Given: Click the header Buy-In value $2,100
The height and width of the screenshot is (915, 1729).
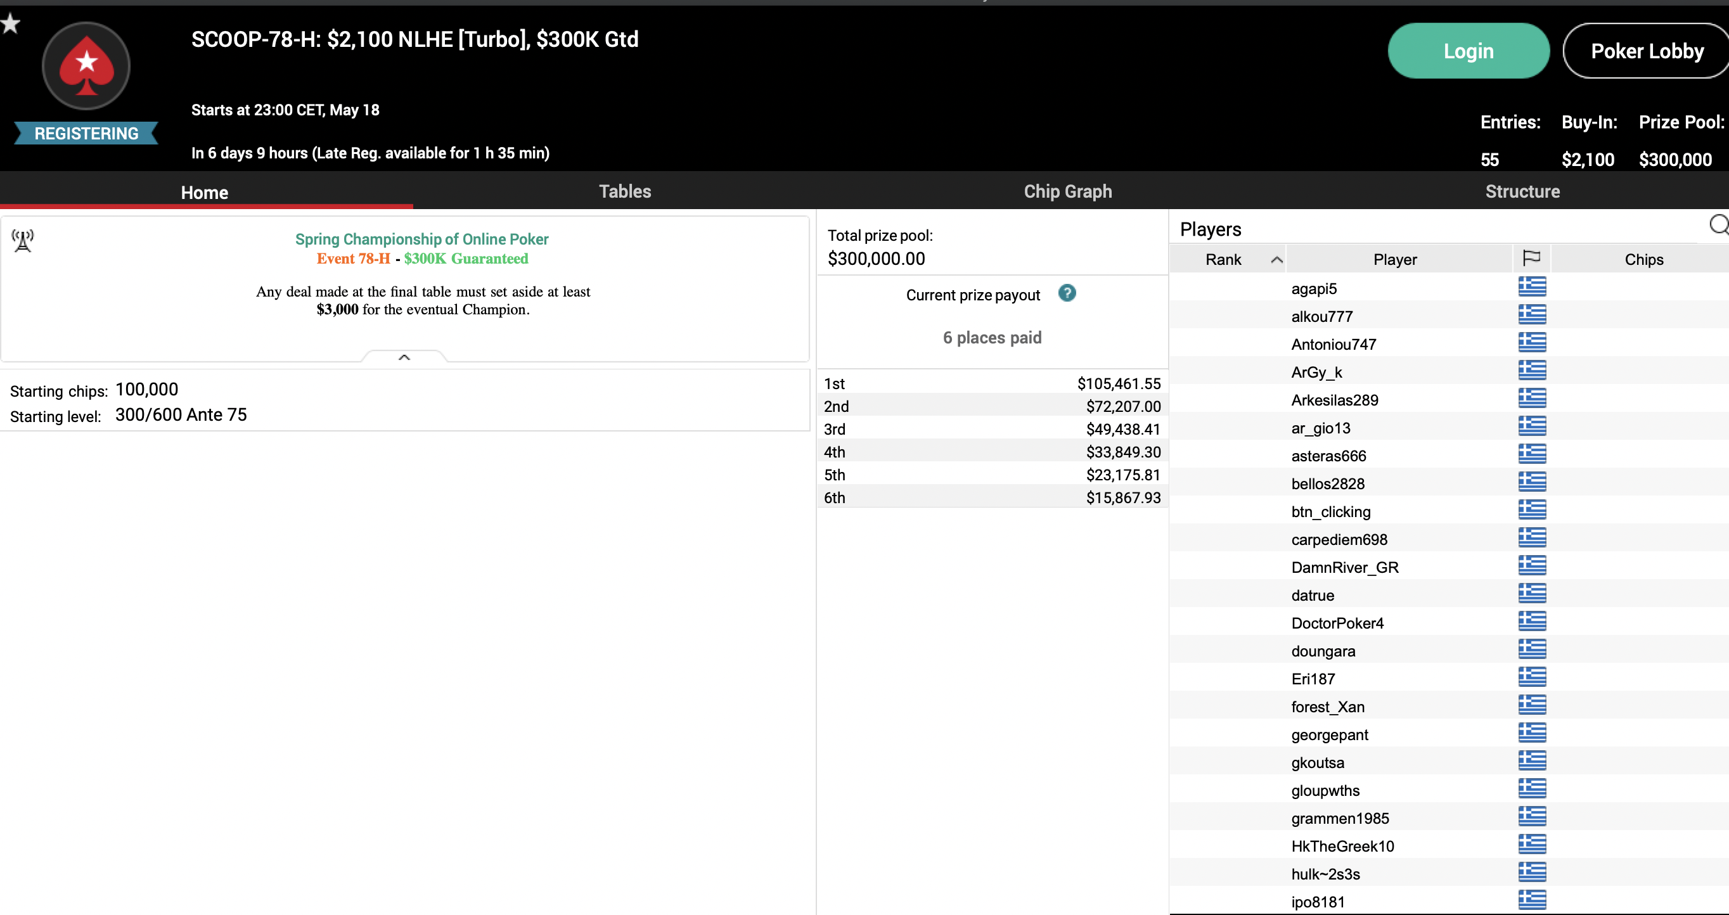Looking at the screenshot, I should click(x=1588, y=159).
